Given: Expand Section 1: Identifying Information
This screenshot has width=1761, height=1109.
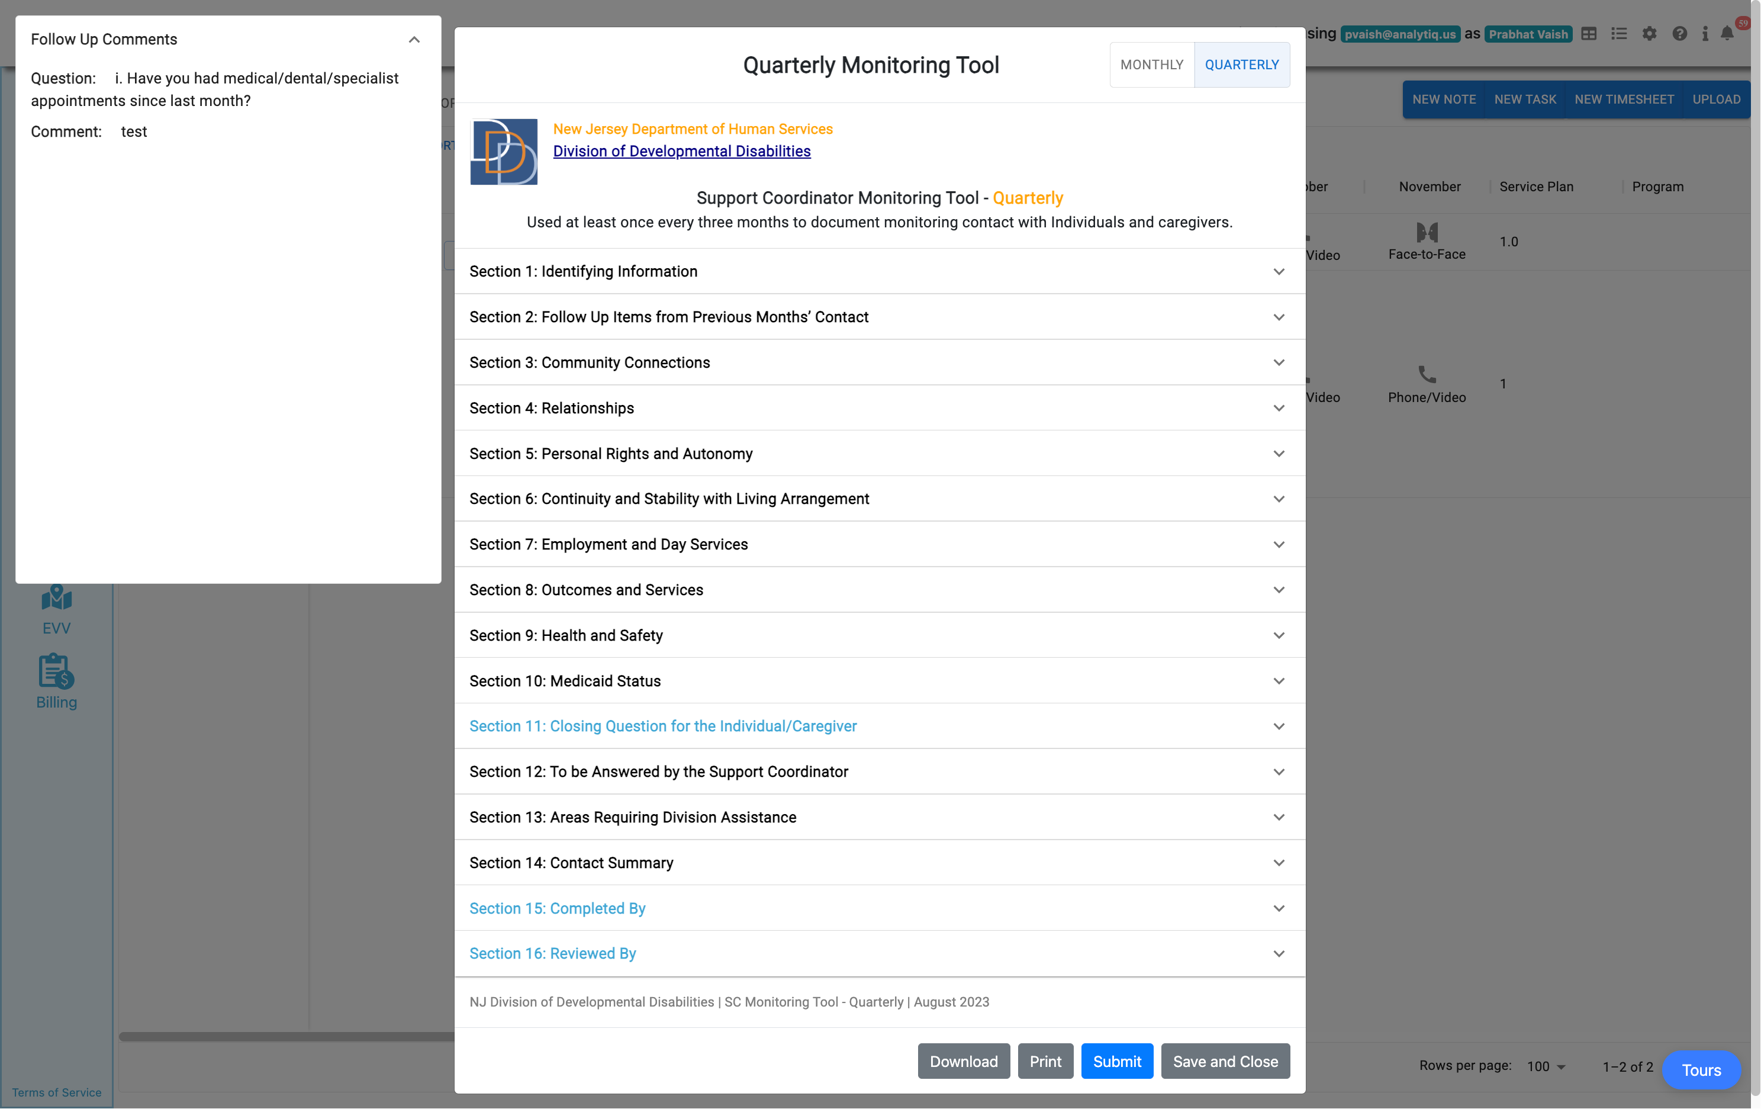Looking at the screenshot, I should (879, 271).
